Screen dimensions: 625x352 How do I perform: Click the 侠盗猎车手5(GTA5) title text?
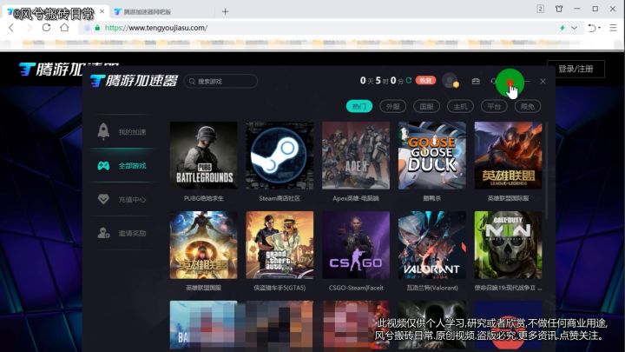pyautogui.click(x=280, y=288)
